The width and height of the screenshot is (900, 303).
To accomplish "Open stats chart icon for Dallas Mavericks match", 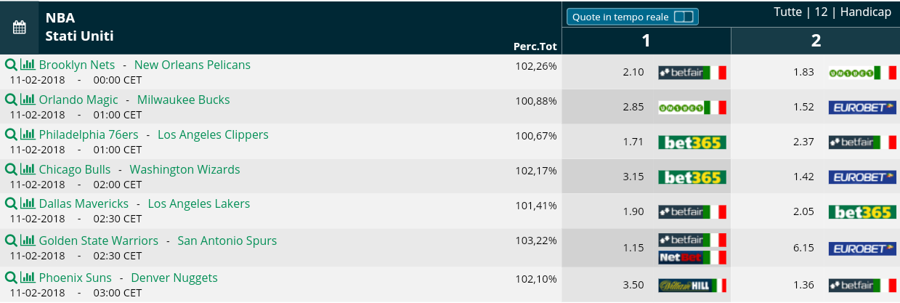I will 28,203.
